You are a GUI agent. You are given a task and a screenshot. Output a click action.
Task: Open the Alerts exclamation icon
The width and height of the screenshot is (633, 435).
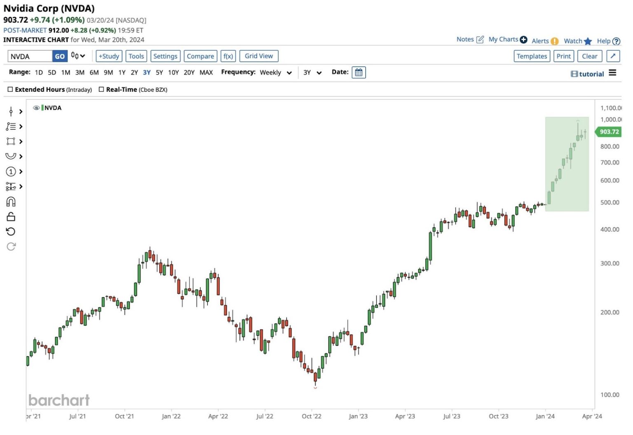(x=555, y=41)
